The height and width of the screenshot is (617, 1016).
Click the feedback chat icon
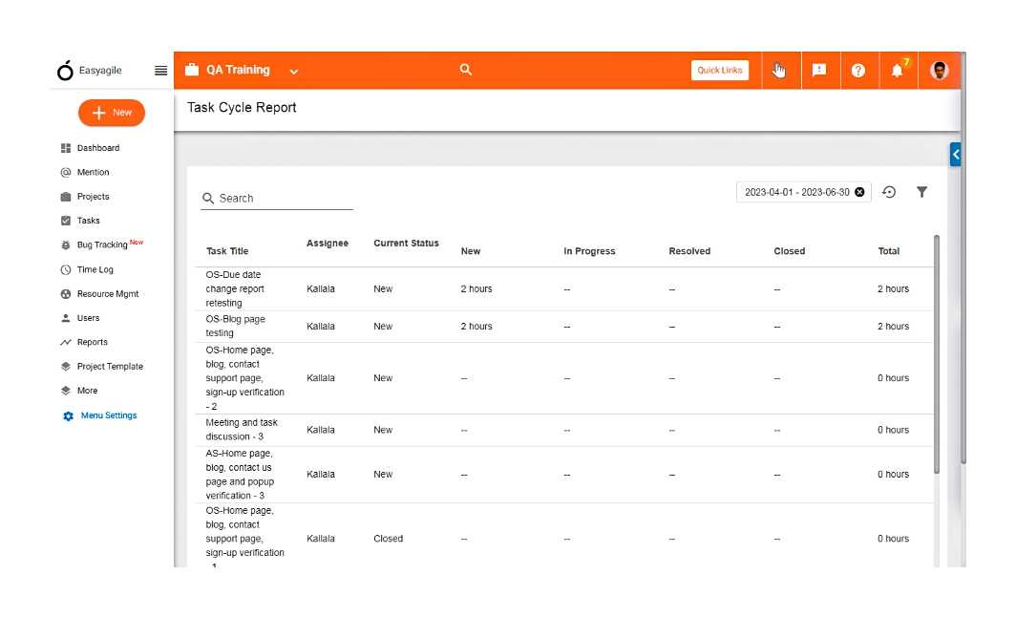[x=819, y=70]
